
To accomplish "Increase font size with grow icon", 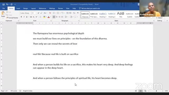I will coord(39,13).
